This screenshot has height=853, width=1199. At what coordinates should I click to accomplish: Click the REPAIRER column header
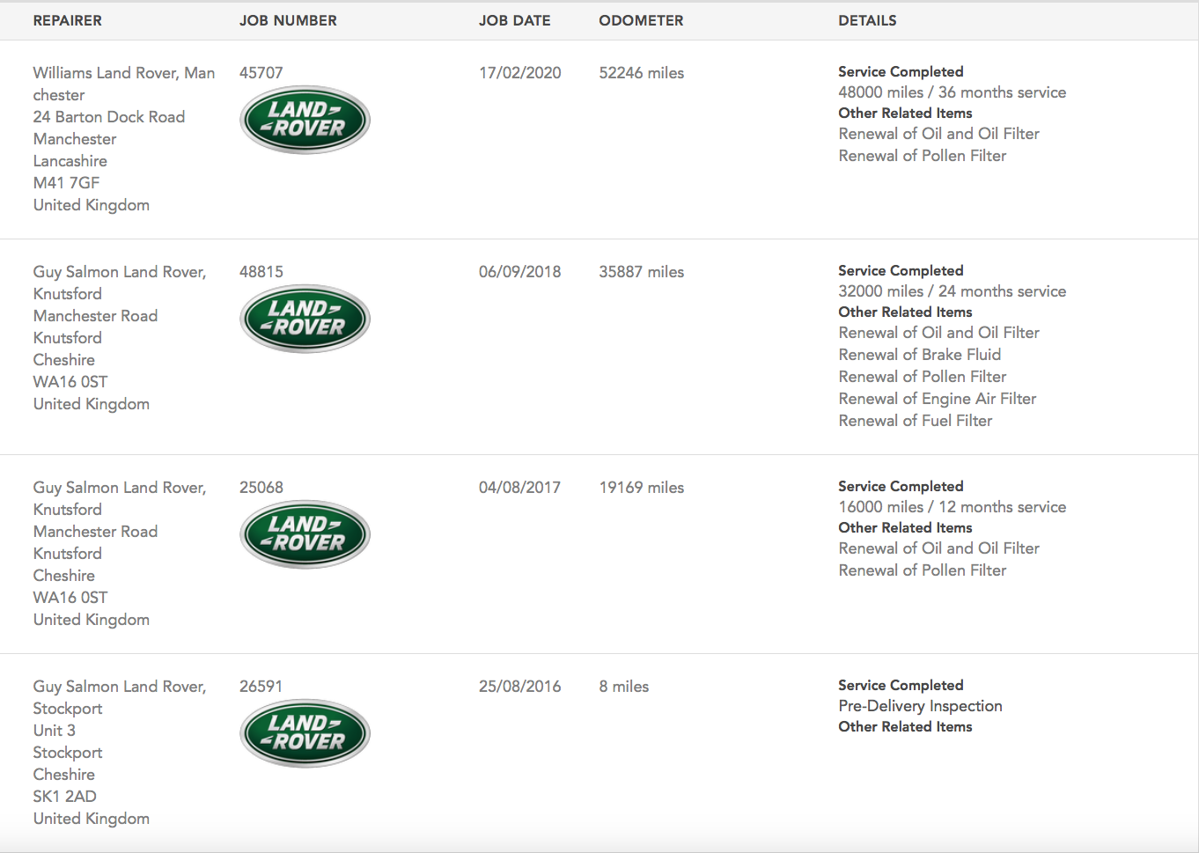tap(68, 20)
